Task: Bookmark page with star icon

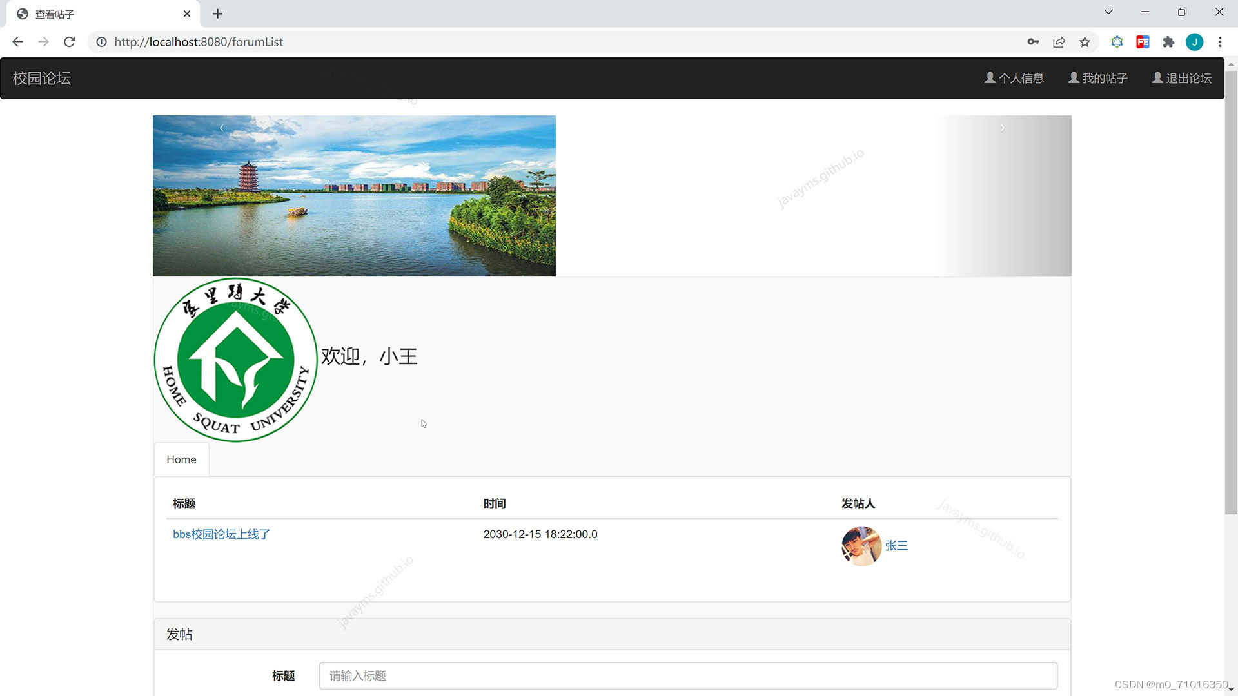Action: 1085,42
